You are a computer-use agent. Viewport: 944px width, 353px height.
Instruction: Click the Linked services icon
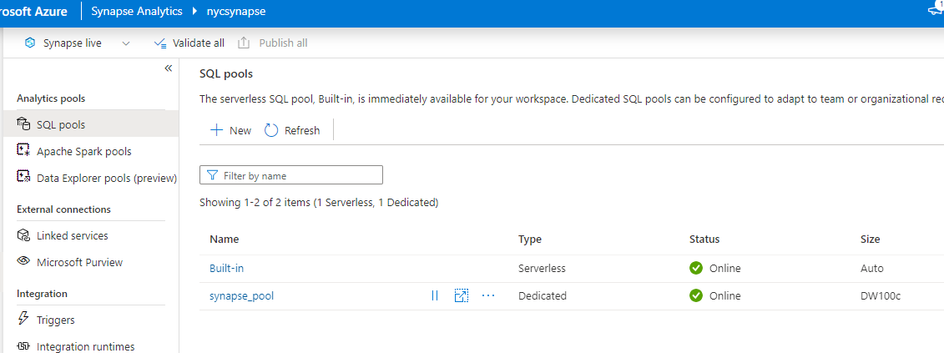click(23, 235)
